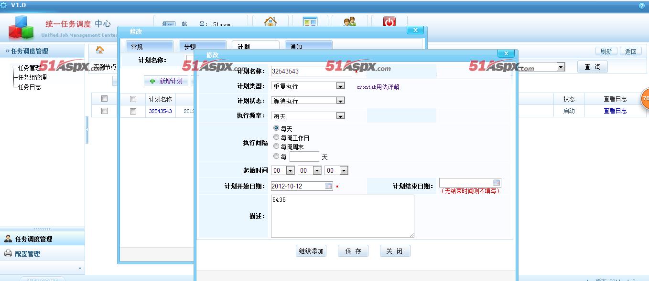The width and height of the screenshot is (649, 281).
Task: Open 任务调度管理 bottom sidebar section
Action: [x=42, y=239]
